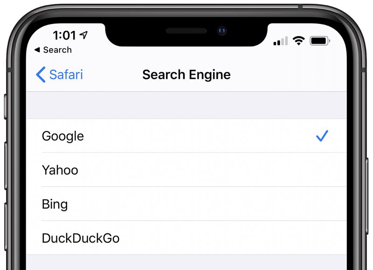
Task: Open the Search Engine title header
Action: click(x=186, y=74)
